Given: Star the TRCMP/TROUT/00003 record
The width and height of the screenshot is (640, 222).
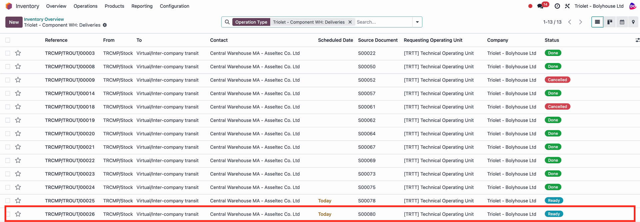Looking at the screenshot, I should pos(18,53).
